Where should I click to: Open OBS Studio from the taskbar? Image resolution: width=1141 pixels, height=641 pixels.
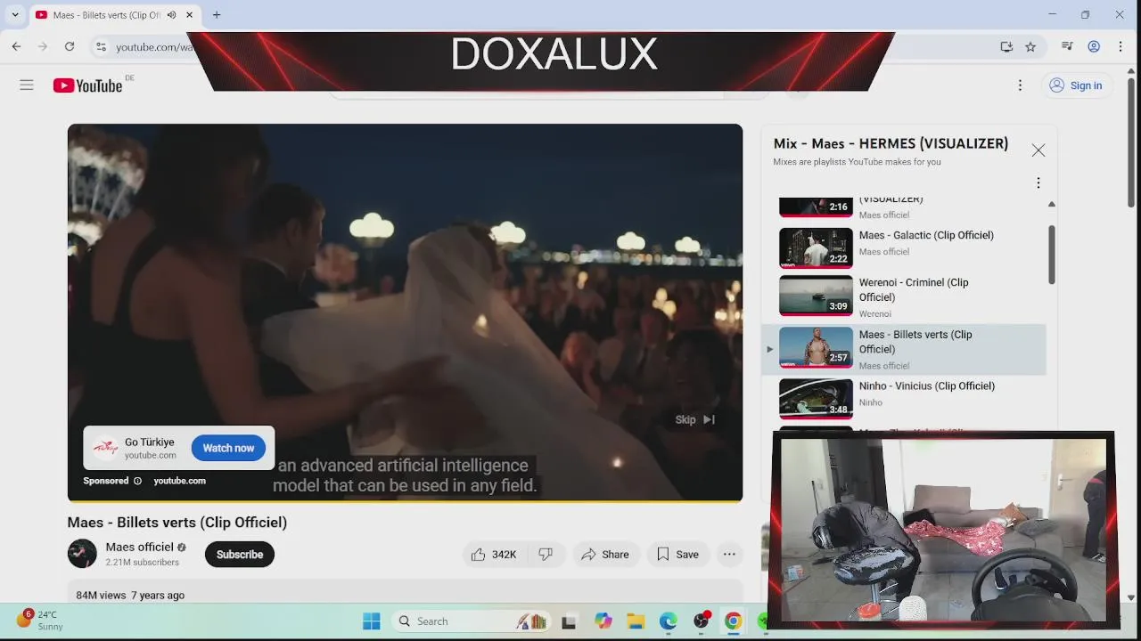coord(702,621)
